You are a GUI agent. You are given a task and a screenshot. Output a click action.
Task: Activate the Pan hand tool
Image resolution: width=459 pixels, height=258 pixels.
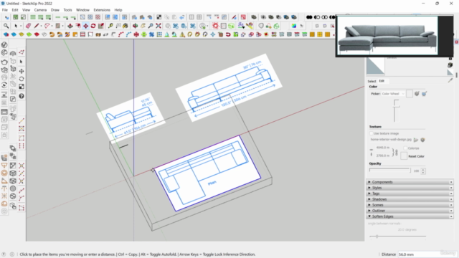click(x=143, y=26)
